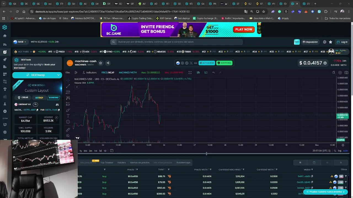Viewport: 353px width, 198px height.
Task: Filter trades by Total column
Action: [x=169, y=170]
